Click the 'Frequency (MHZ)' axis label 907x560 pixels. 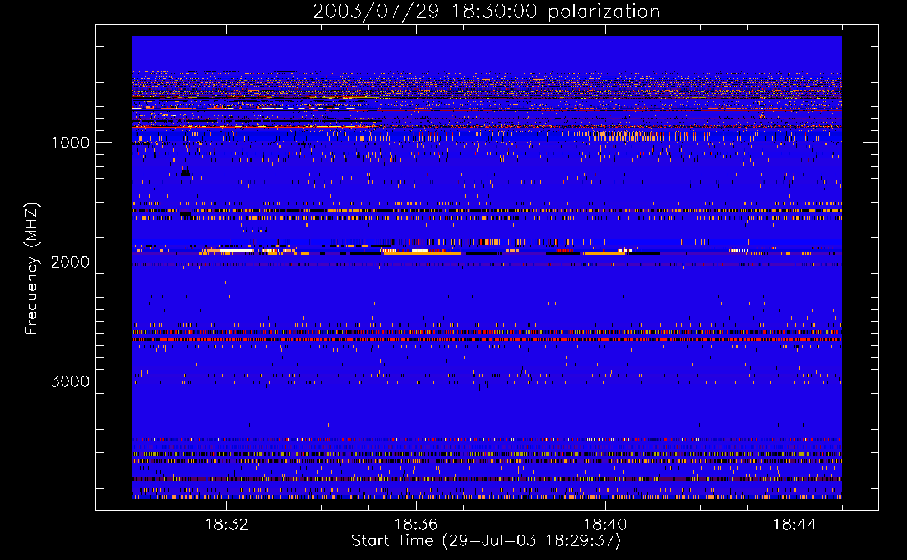pyautogui.click(x=32, y=269)
